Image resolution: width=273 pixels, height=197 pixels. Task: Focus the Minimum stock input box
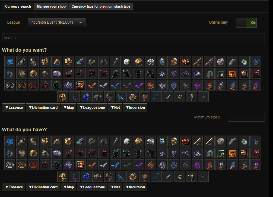(246, 117)
